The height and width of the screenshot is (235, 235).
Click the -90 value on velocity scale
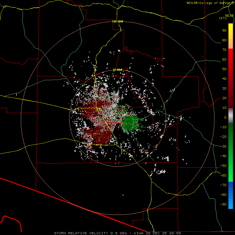(x=223, y=204)
